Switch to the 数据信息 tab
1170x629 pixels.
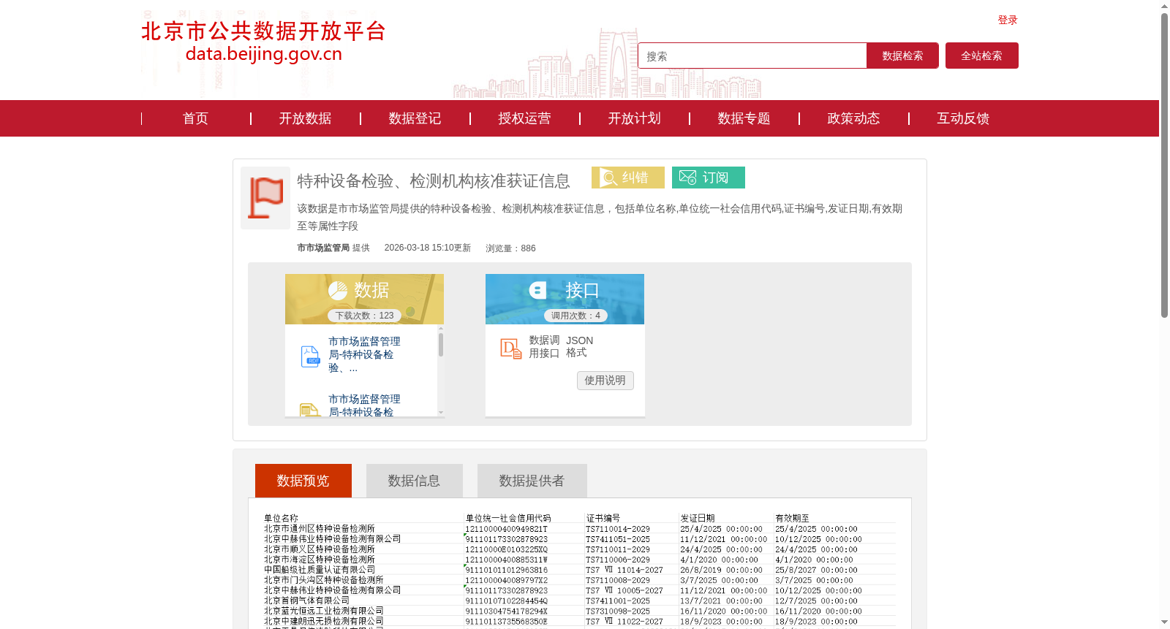[x=415, y=481]
